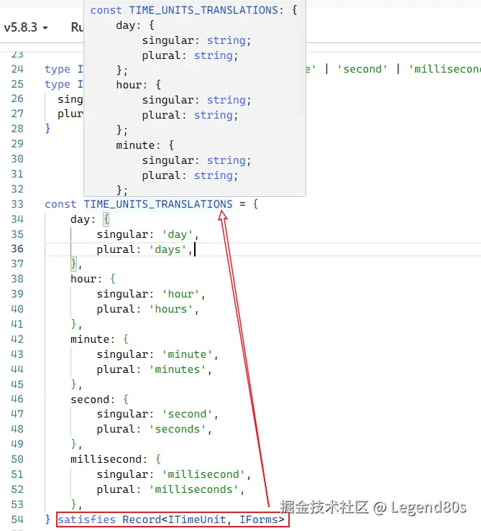This screenshot has height=531, width=481.
Task: Click the 'satisfies' keyword on line 54
Action: 87,520
